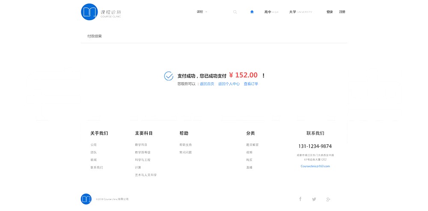Open 数学科目 footer link
Screen dimensions: 428x211
(141, 145)
